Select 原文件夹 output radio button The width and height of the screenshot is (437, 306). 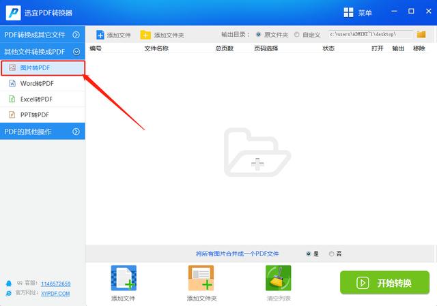[258, 35]
